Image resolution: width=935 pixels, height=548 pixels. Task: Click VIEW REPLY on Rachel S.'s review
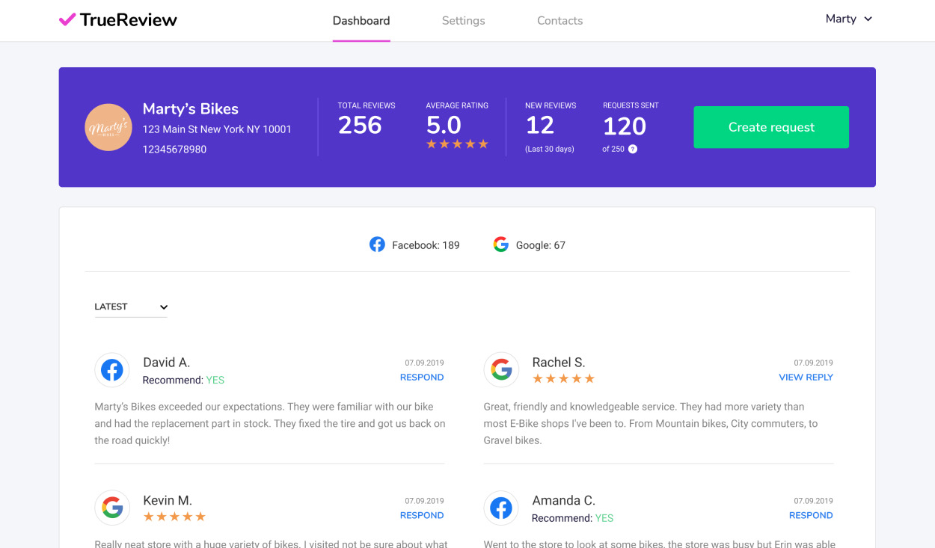(806, 378)
